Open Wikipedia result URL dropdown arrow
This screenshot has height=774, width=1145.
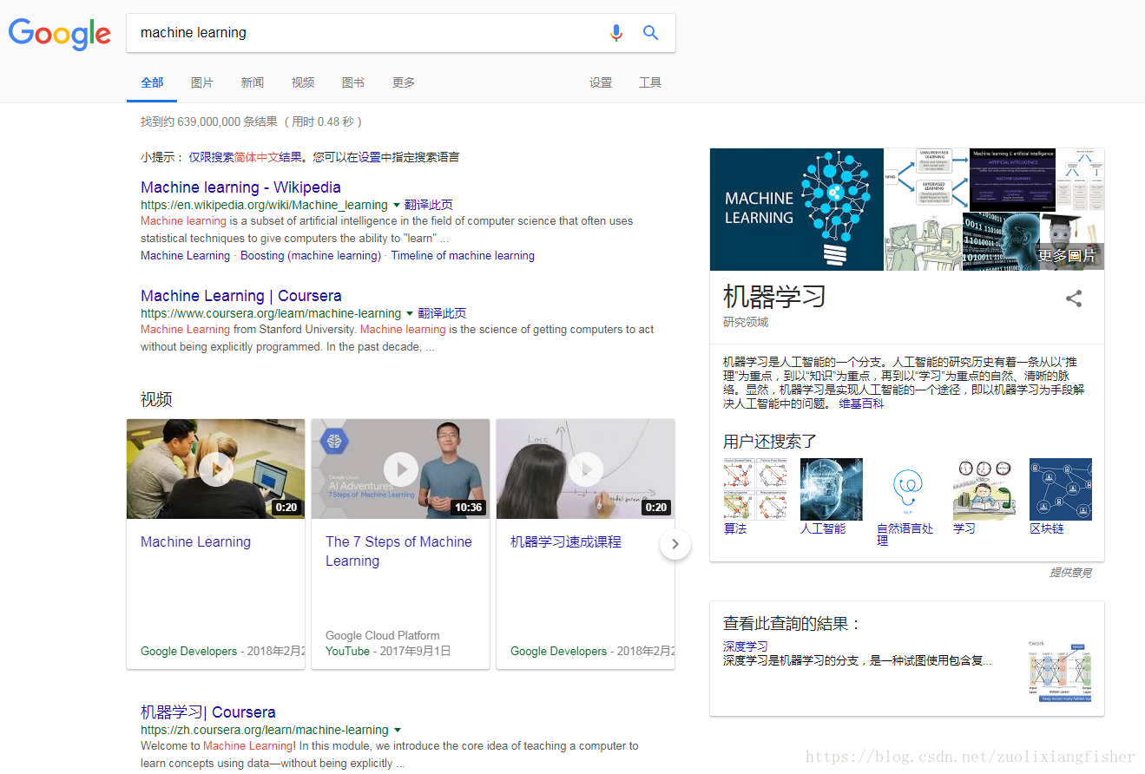397,206
